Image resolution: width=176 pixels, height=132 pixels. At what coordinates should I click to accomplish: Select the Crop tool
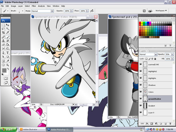pos(3,33)
